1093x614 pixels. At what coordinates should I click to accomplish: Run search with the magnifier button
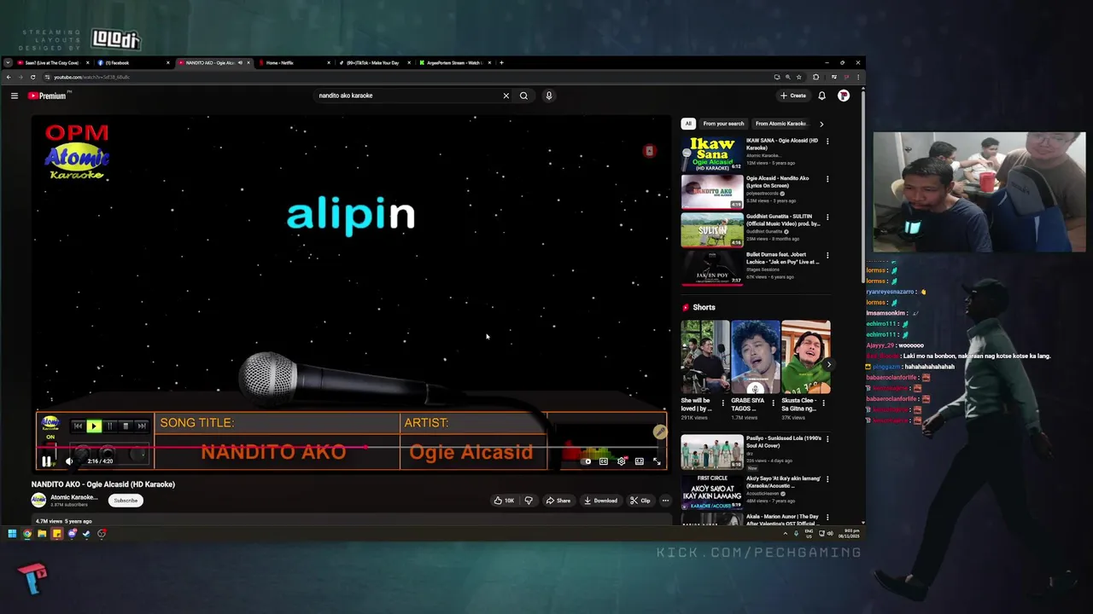coord(523,96)
